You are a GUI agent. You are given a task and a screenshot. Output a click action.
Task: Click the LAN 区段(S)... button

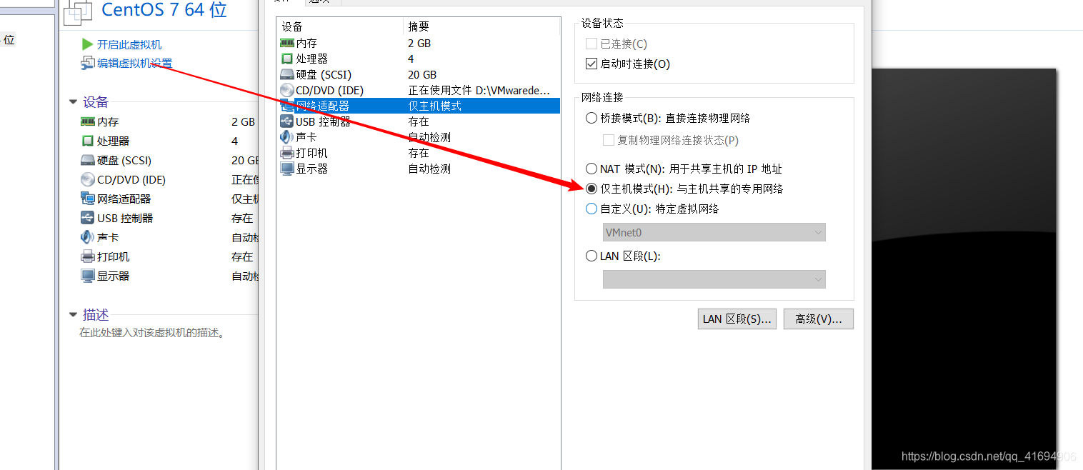click(x=737, y=319)
